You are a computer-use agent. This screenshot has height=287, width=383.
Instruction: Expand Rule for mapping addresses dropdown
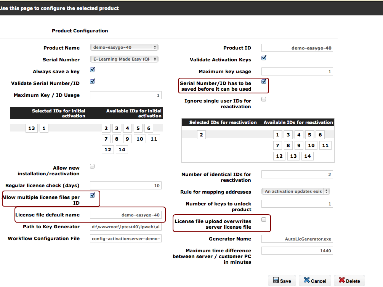point(296,191)
